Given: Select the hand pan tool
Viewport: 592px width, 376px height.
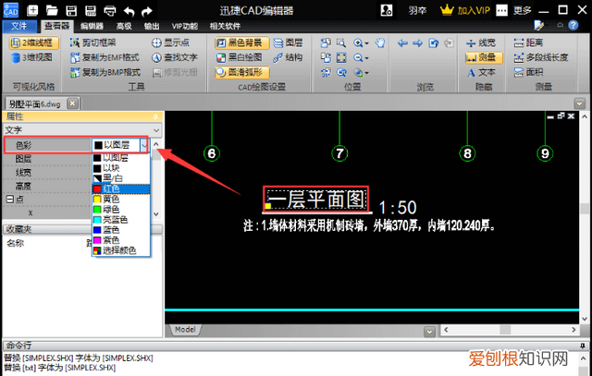Looking at the screenshot, I should (x=380, y=43).
